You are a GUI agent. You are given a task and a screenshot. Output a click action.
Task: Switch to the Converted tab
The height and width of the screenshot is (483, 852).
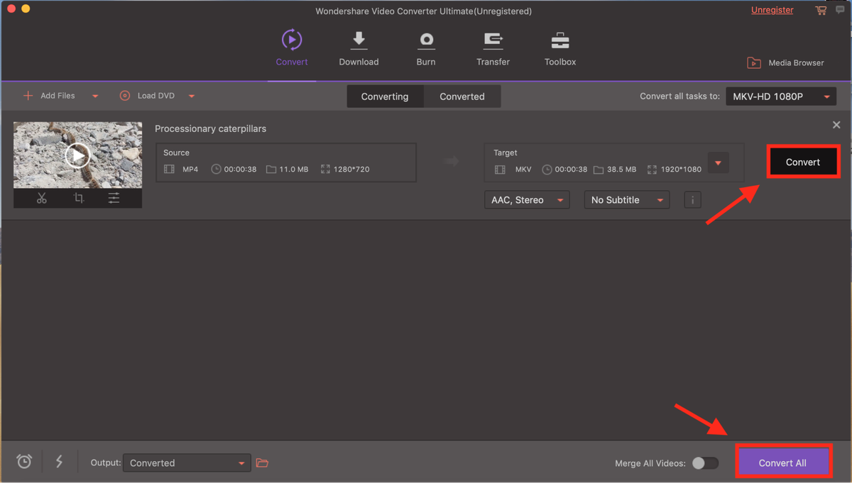click(x=462, y=96)
